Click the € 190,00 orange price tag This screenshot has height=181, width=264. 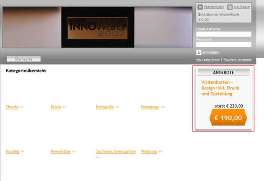(228, 118)
